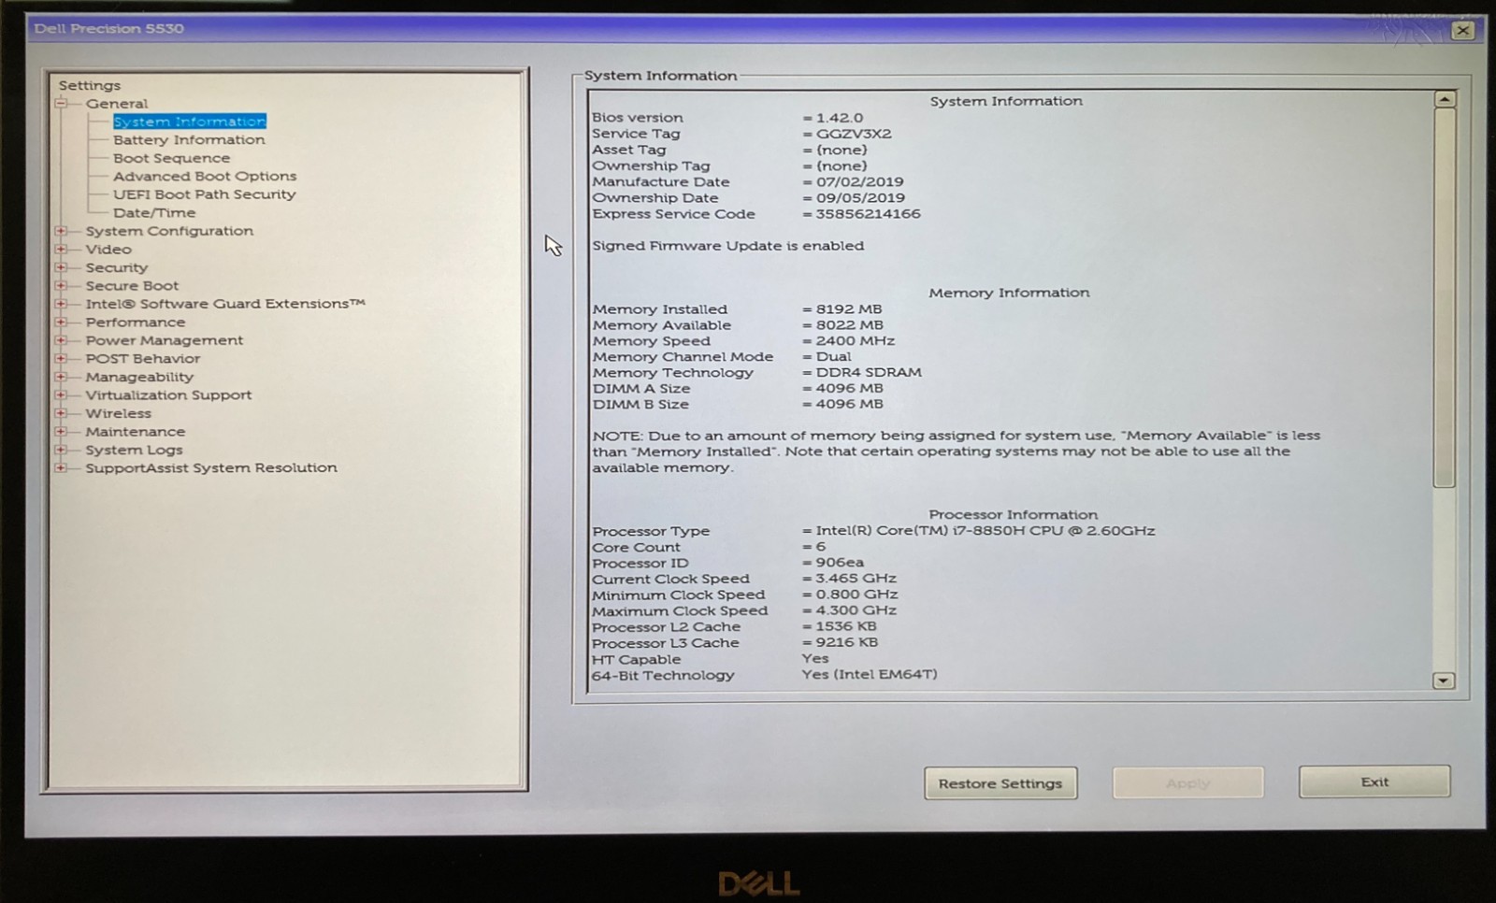Click the greyed-out Apply button
This screenshot has height=903, width=1496.
click(1188, 783)
